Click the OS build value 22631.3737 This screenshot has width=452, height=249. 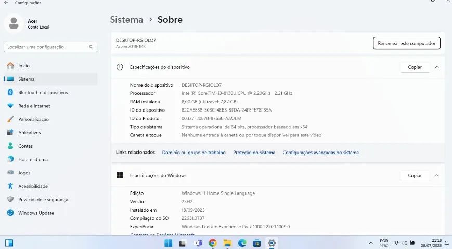point(193,218)
